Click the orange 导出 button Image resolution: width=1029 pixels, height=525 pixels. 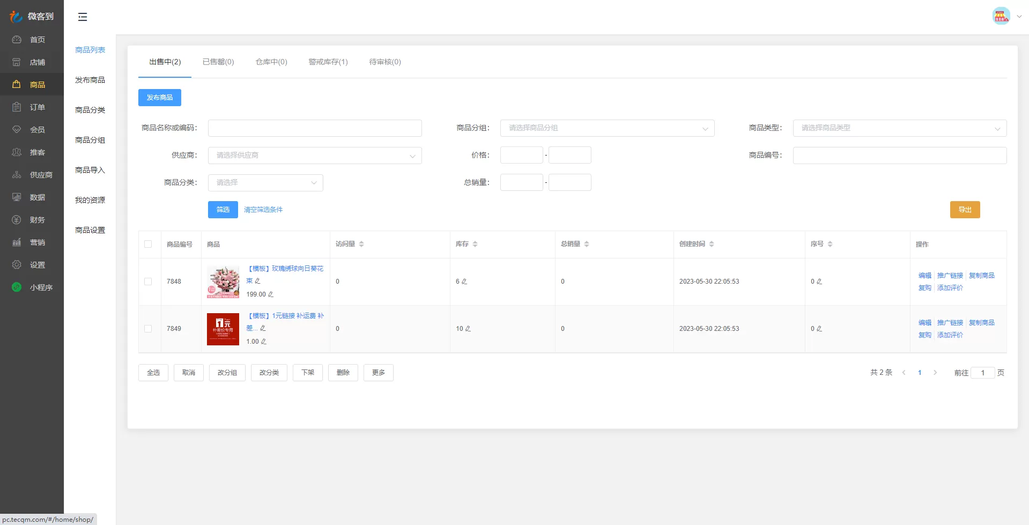(x=965, y=210)
